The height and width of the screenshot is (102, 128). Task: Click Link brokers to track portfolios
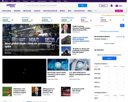(109, 31)
